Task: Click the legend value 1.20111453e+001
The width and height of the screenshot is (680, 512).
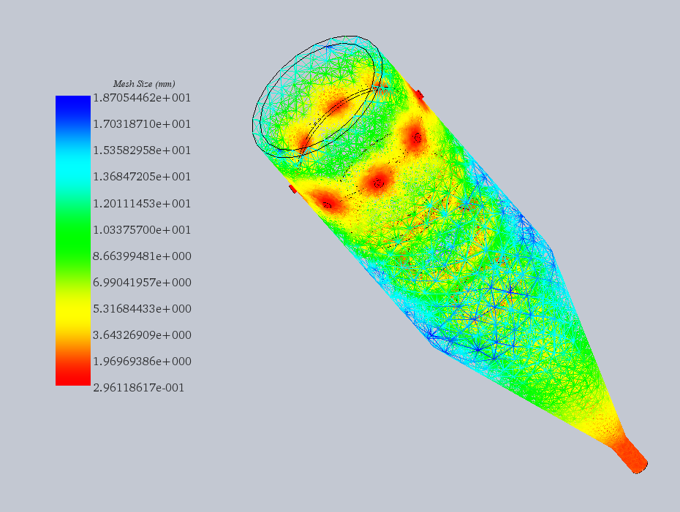Action: point(142,204)
